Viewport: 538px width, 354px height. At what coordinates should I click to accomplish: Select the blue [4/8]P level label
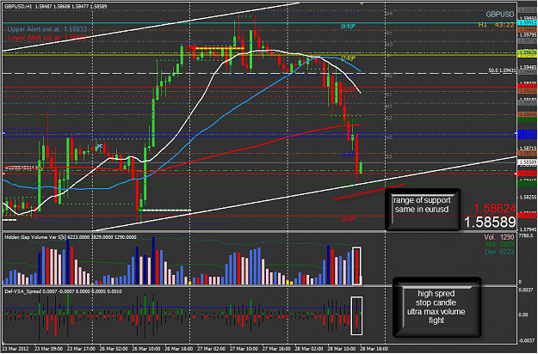pos(348,155)
